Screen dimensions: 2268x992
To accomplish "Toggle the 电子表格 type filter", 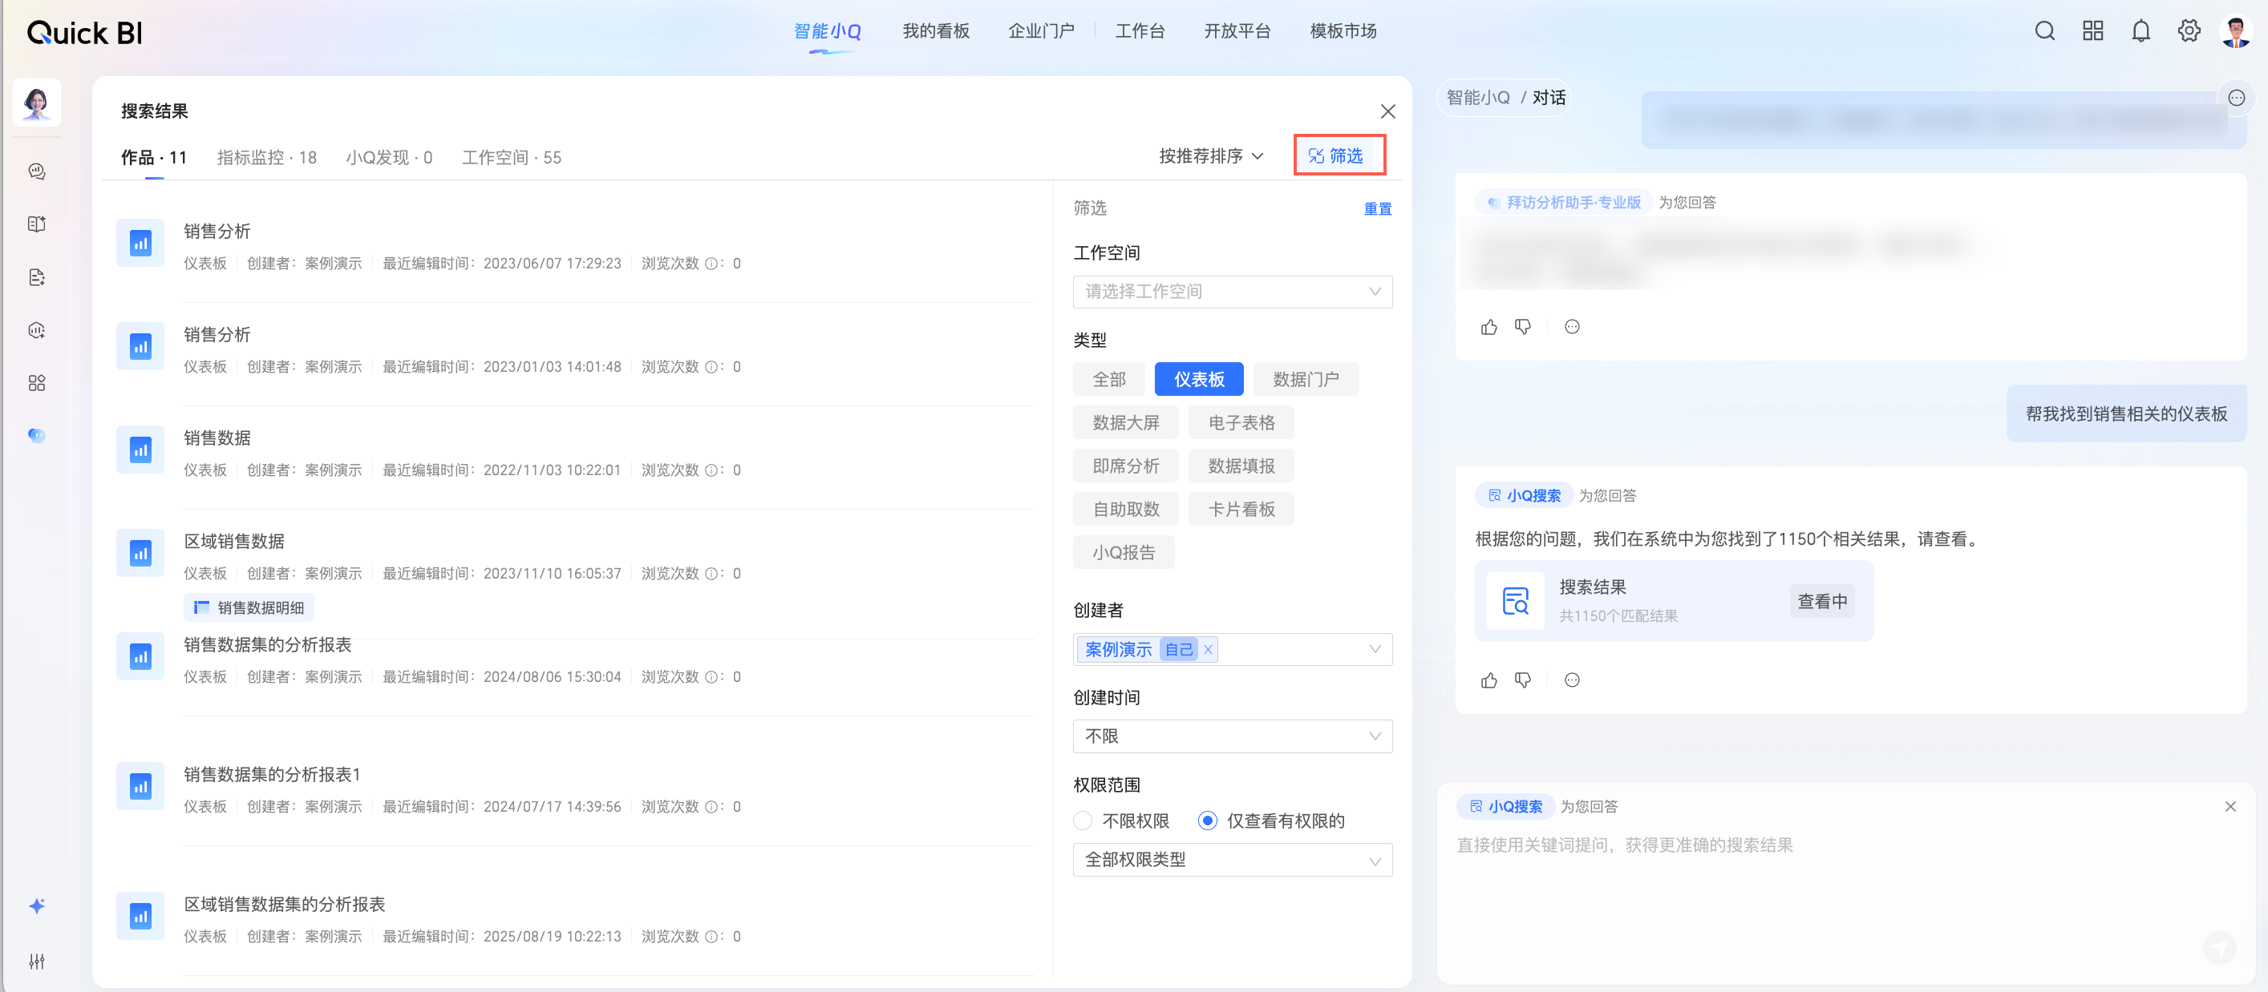I will pos(1241,423).
